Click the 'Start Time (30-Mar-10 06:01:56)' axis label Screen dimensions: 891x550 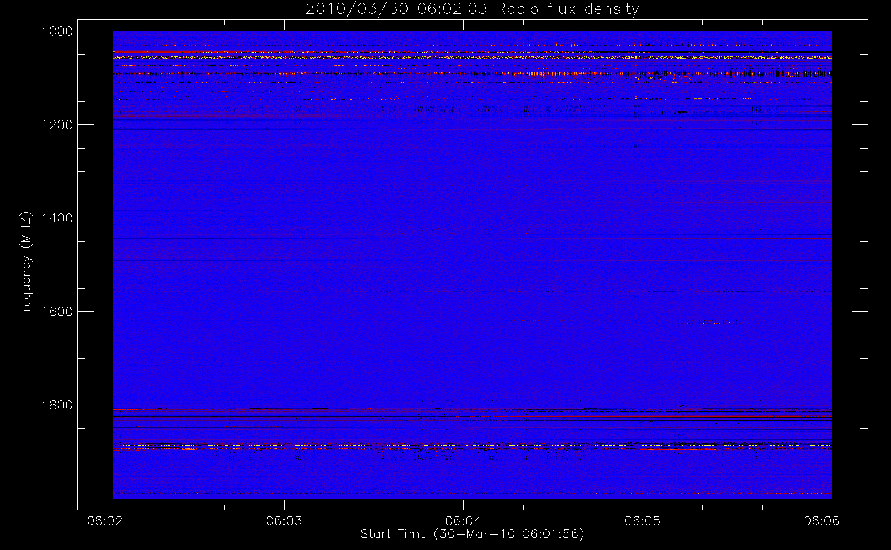pos(472,534)
